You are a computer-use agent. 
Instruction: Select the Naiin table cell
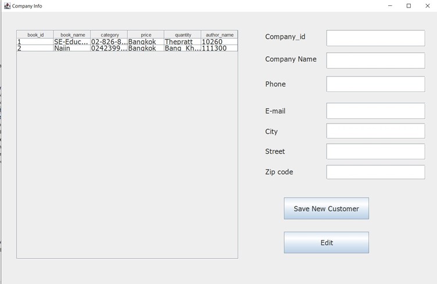click(x=72, y=48)
